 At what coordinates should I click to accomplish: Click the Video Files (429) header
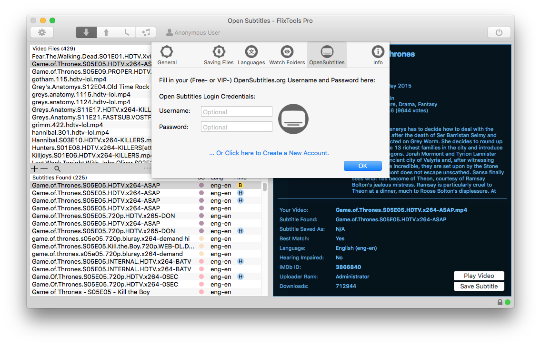53,48
